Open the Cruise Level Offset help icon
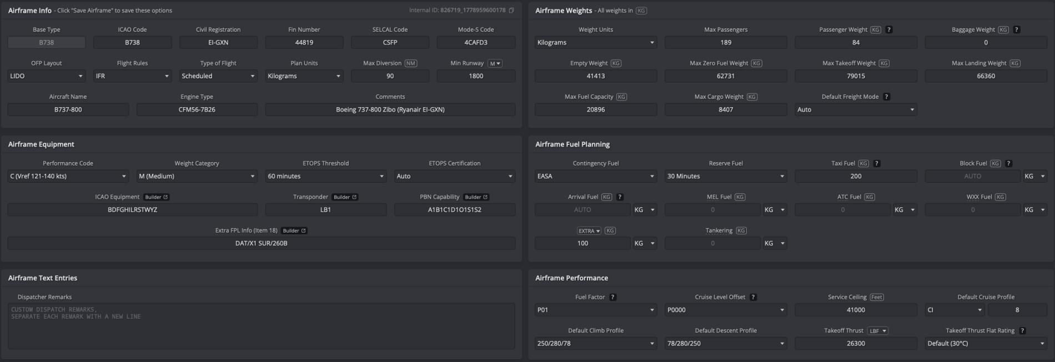 tap(753, 297)
